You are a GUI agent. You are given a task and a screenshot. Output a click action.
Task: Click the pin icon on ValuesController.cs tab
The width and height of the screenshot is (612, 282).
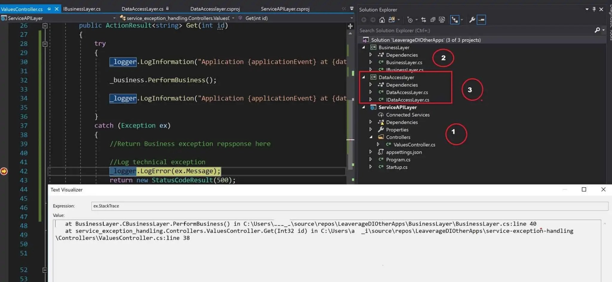coord(49,9)
